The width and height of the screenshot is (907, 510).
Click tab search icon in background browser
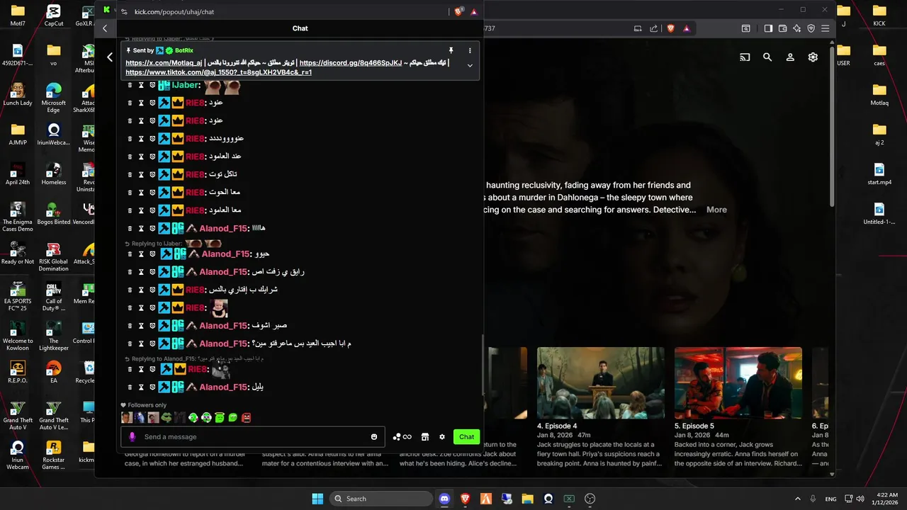(746, 28)
